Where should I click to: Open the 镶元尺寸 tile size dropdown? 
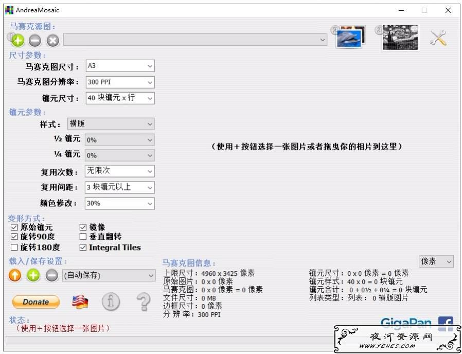120,98
